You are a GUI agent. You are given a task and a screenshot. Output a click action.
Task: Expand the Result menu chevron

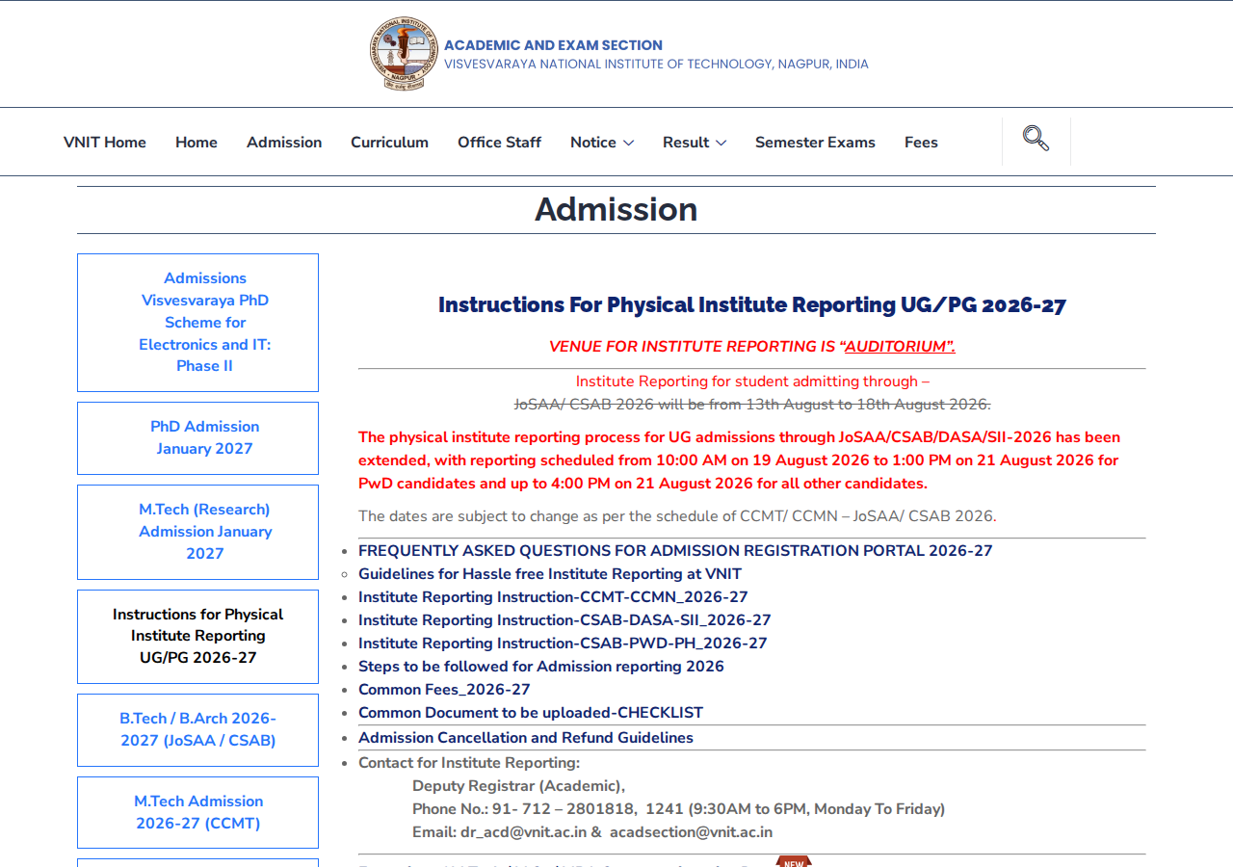[721, 143]
